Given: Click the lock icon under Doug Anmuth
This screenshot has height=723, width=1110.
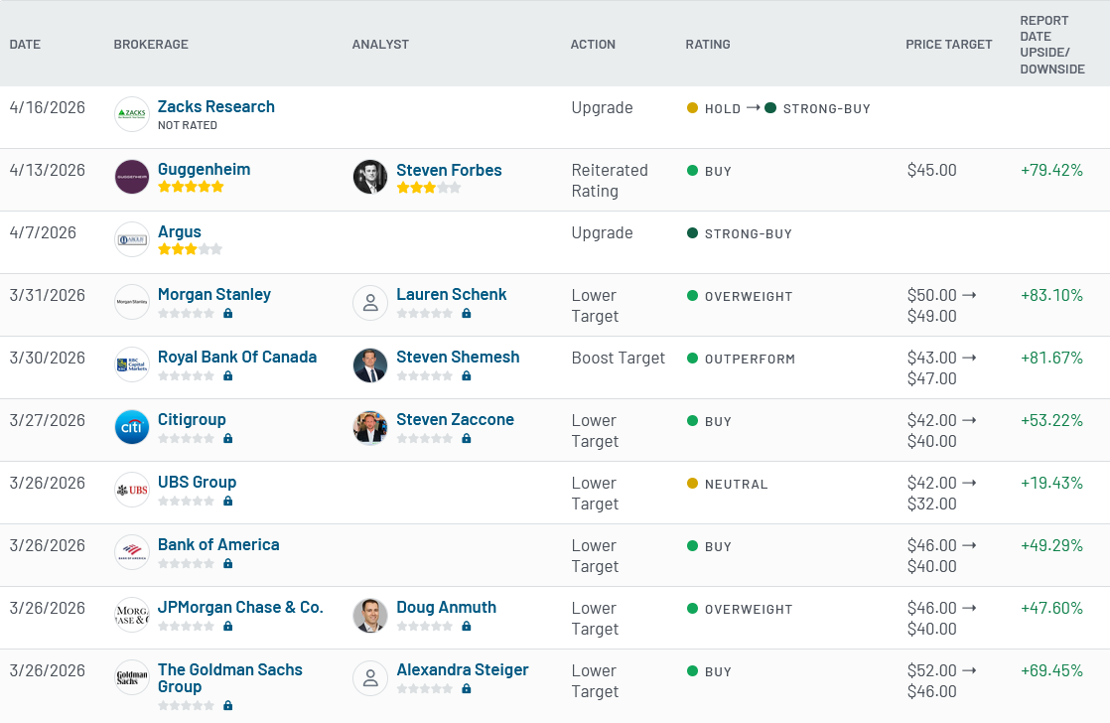Looking at the screenshot, I should point(467,626).
